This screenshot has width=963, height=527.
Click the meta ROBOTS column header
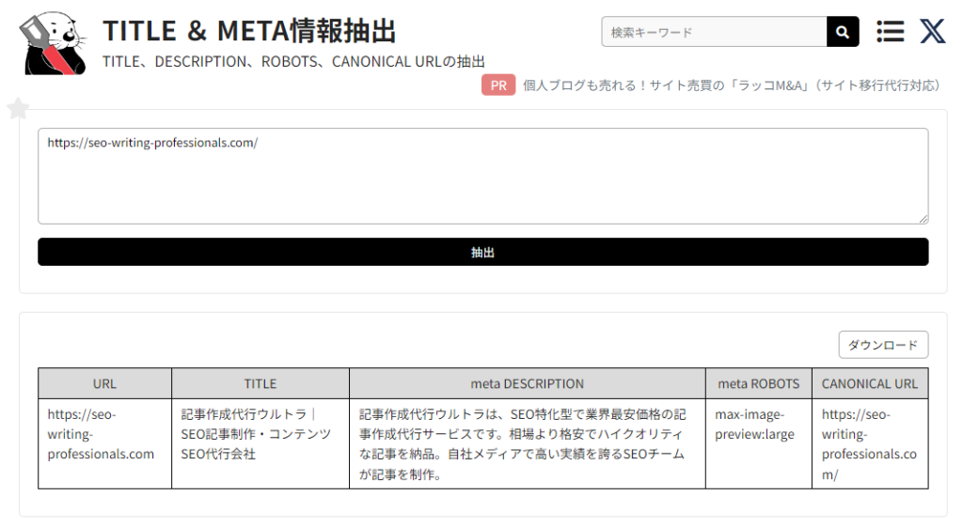click(759, 383)
